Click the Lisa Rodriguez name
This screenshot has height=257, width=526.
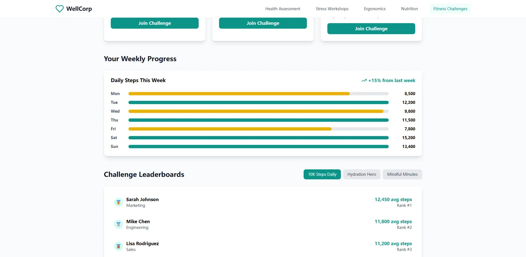pyautogui.click(x=142, y=244)
